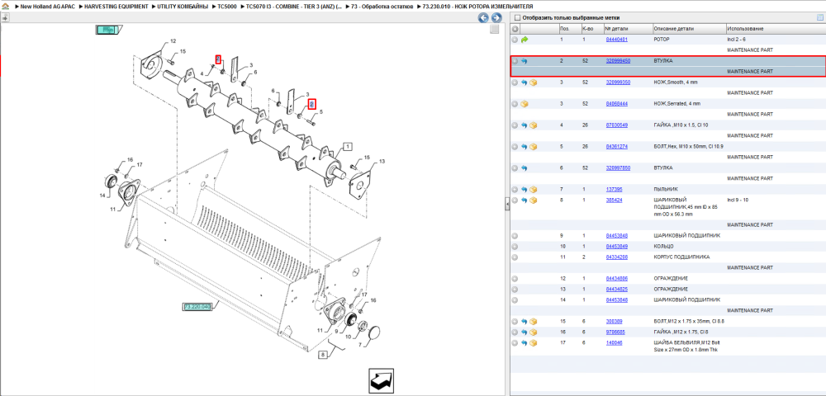
Task: Open the layout icon at the parts list's top right
Action: [x=819, y=17]
